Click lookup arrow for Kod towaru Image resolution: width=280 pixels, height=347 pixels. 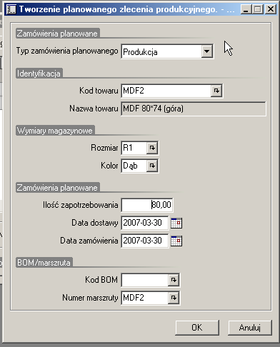coord(216,91)
